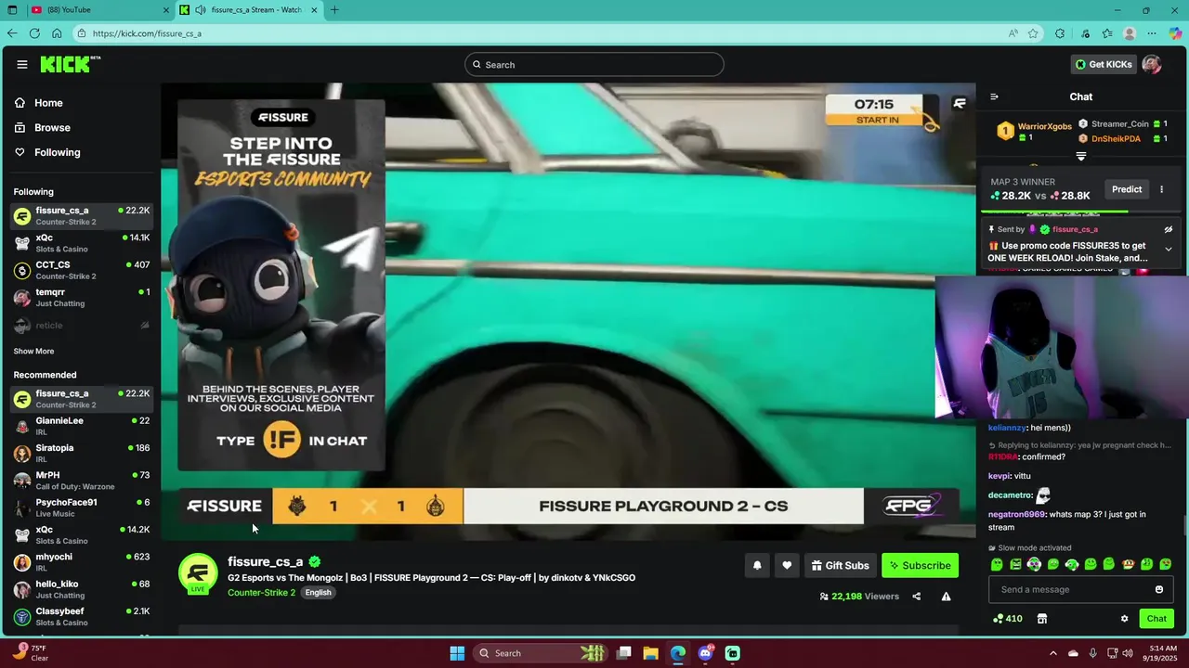Subscribe to fissure_cs_a
Screen dimensions: 1189x668
pyautogui.click(x=920, y=565)
